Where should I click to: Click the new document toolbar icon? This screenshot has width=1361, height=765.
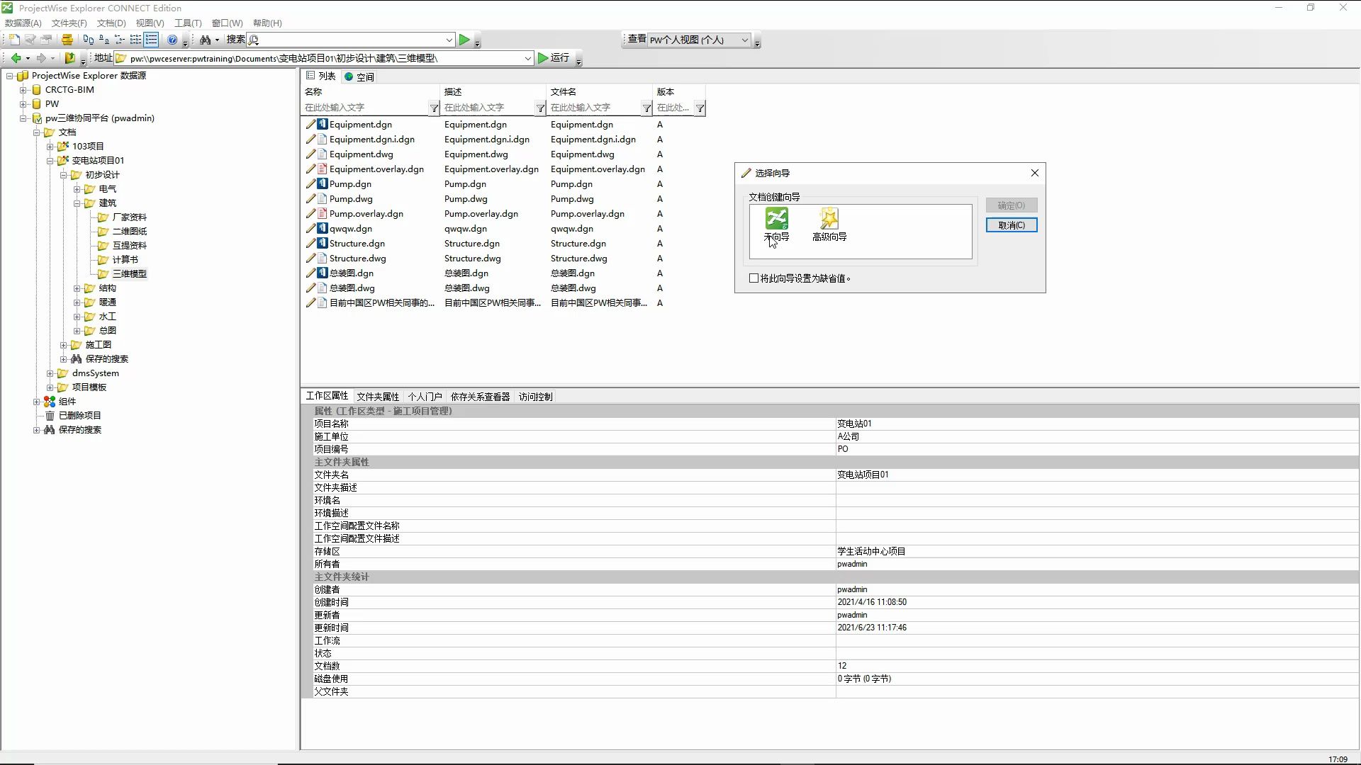coord(13,40)
